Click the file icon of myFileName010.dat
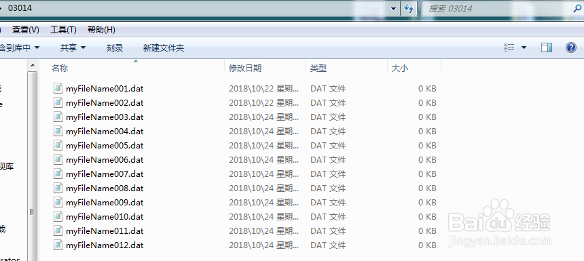 click(58, 217)
